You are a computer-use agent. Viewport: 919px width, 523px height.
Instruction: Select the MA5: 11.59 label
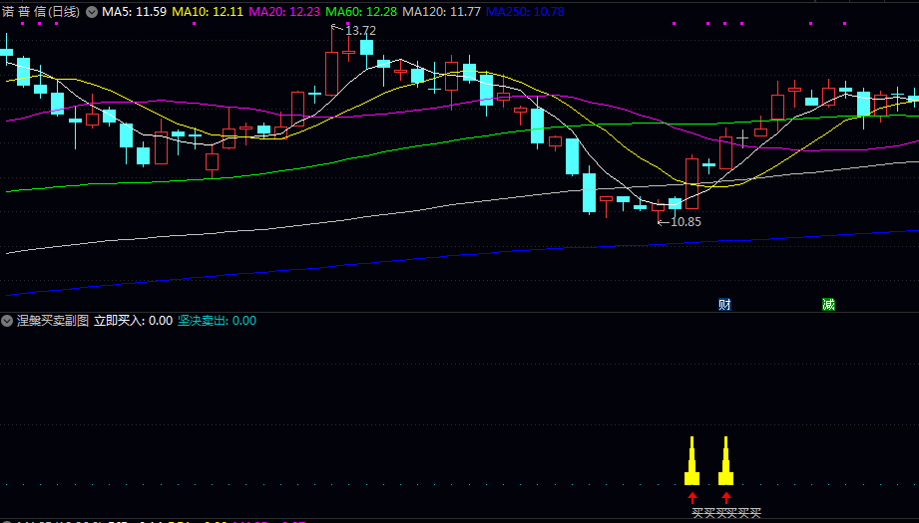(x=135, y=12)
